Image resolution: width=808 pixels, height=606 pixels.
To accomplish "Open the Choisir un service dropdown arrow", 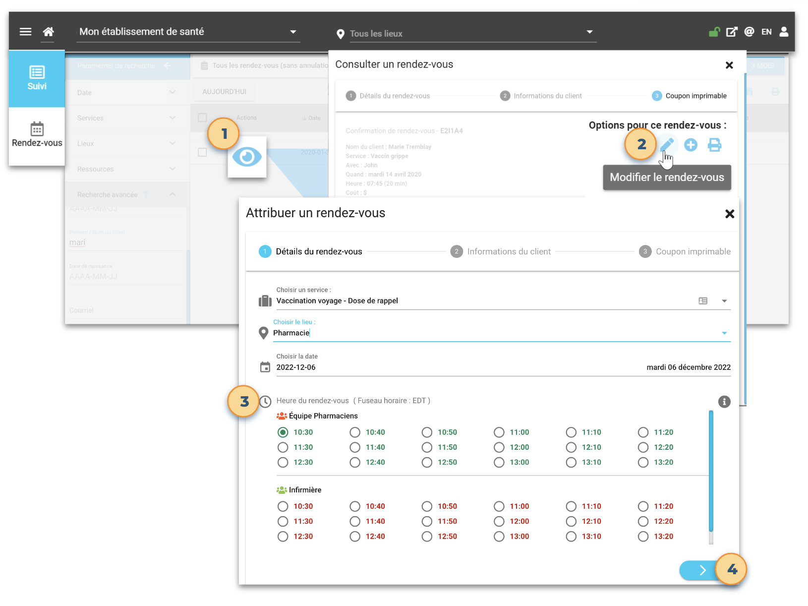I will [x=724, y=301].
